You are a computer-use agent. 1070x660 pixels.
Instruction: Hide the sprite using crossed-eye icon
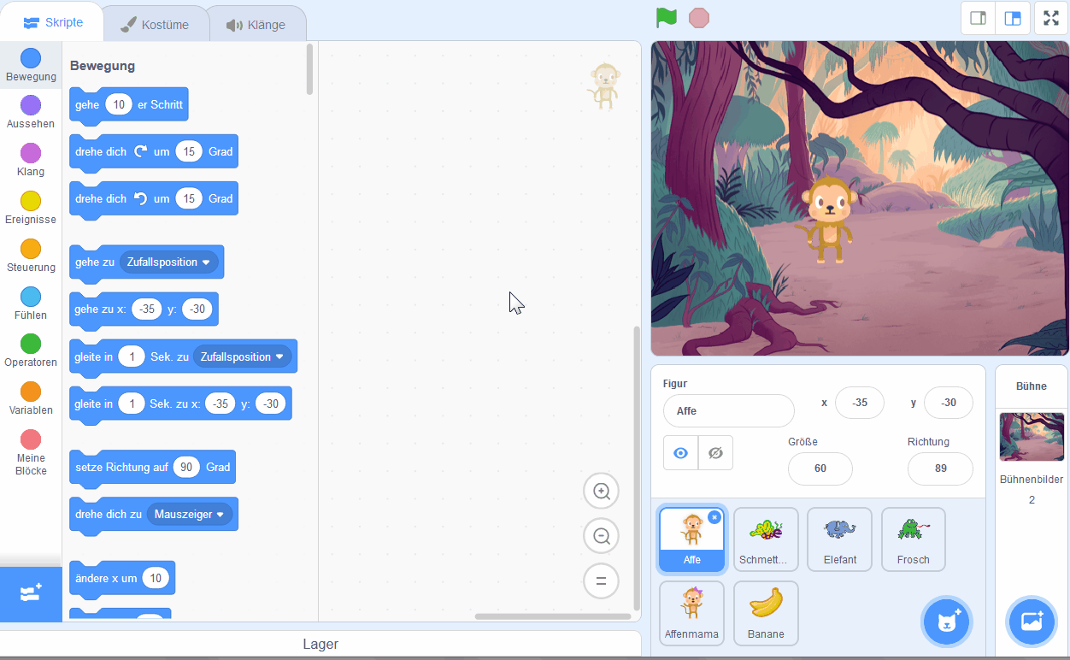(x=715, y=453)
